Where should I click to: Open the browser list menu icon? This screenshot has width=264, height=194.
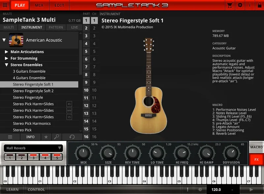point(10,137)
